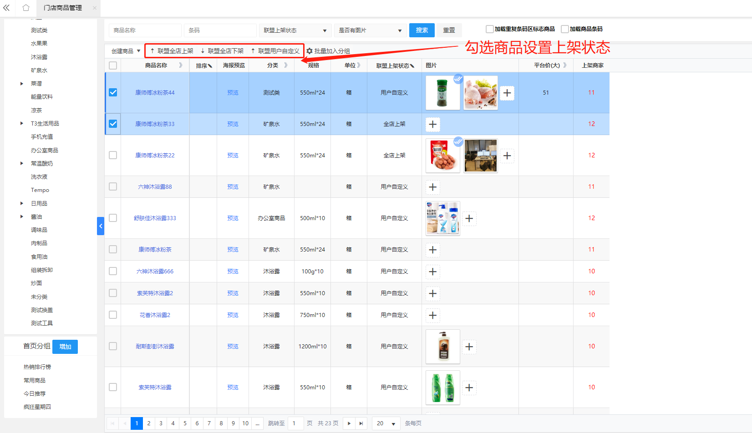Expand the T3生活用品 tree node
Screen dimensions: 752x433
(x=21, y=124)
